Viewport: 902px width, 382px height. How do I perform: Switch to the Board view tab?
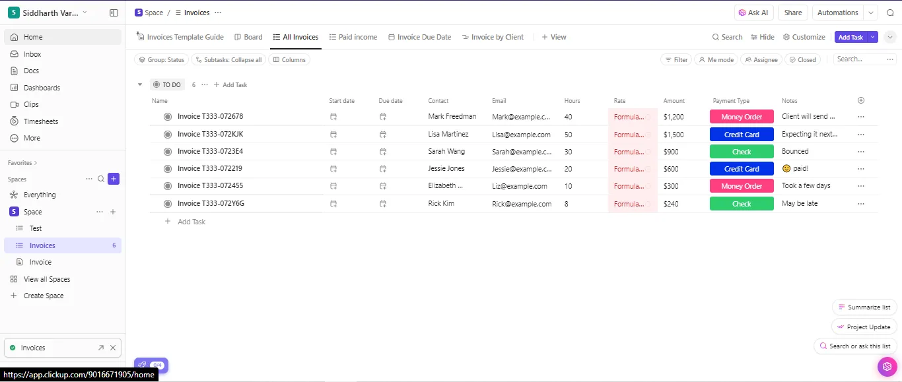248,37
